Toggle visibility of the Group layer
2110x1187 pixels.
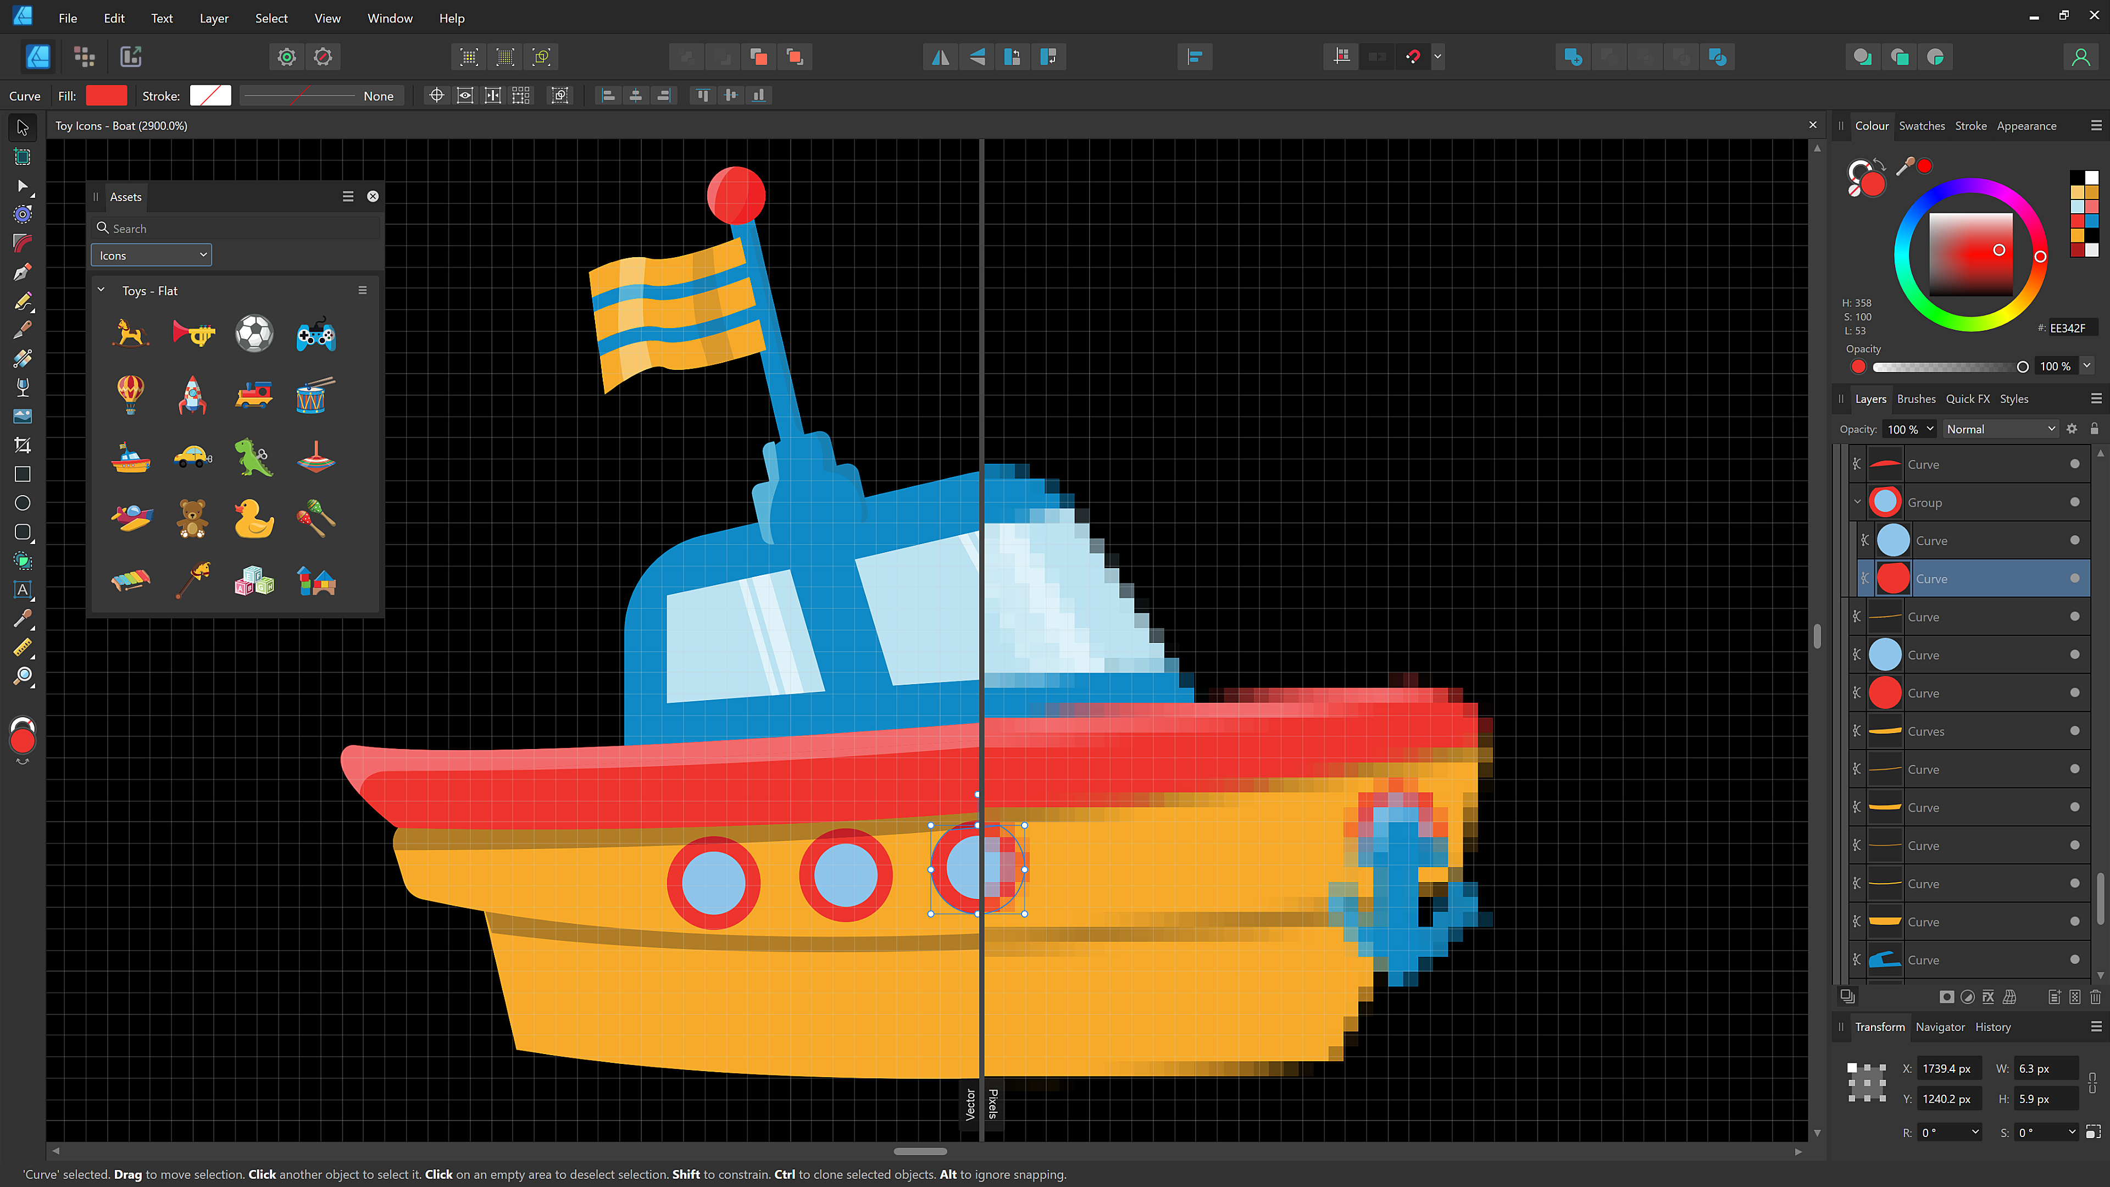2075,502
